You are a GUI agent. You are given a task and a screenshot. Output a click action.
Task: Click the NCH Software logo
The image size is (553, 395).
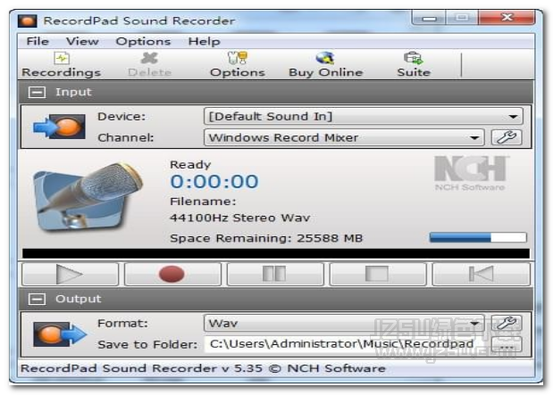471,173
